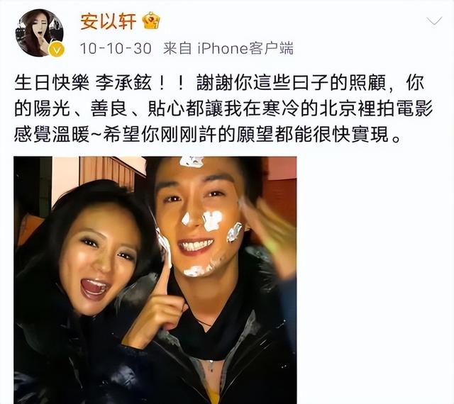Expand the post options chevron
Screen dimensions: 454x404
(434, 21)
